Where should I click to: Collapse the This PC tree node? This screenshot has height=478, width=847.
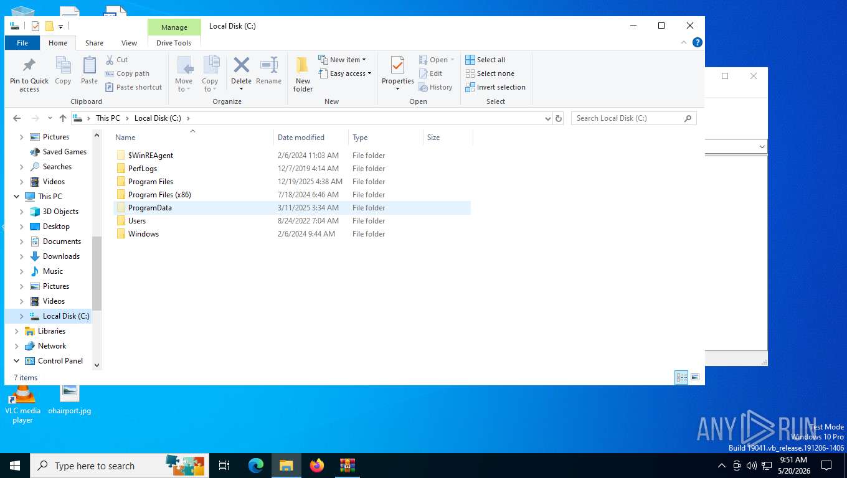pos(17,197)
